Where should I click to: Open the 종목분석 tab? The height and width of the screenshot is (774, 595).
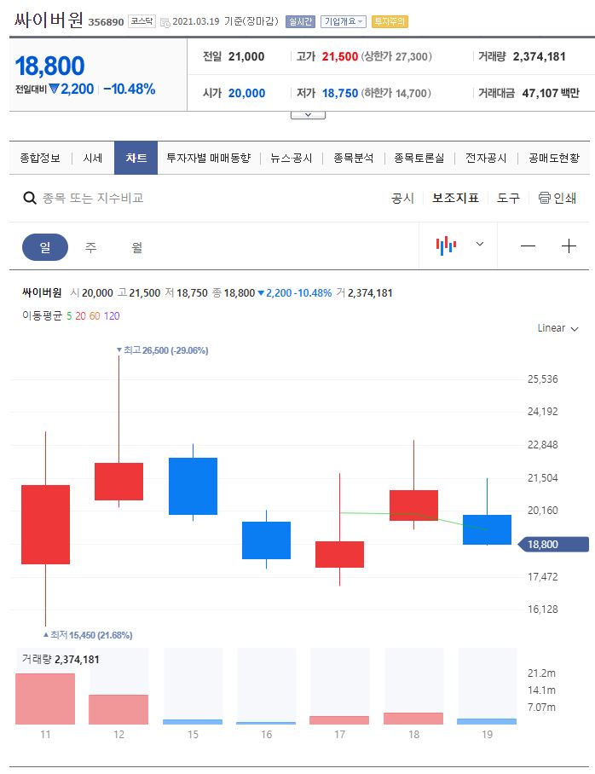coord(353,158)
